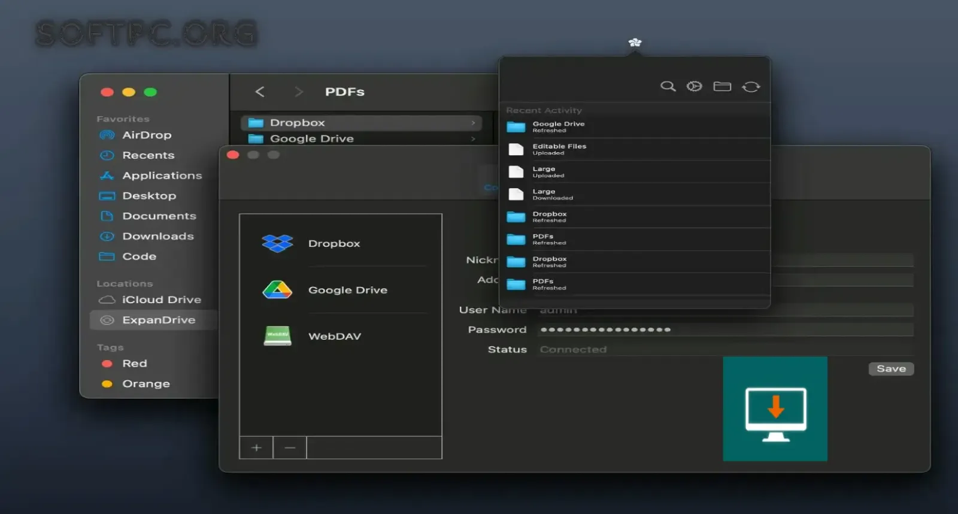Open Code folder in Finder sidebar
Viewport: 958px width, 514px height.
pos(140,256)
